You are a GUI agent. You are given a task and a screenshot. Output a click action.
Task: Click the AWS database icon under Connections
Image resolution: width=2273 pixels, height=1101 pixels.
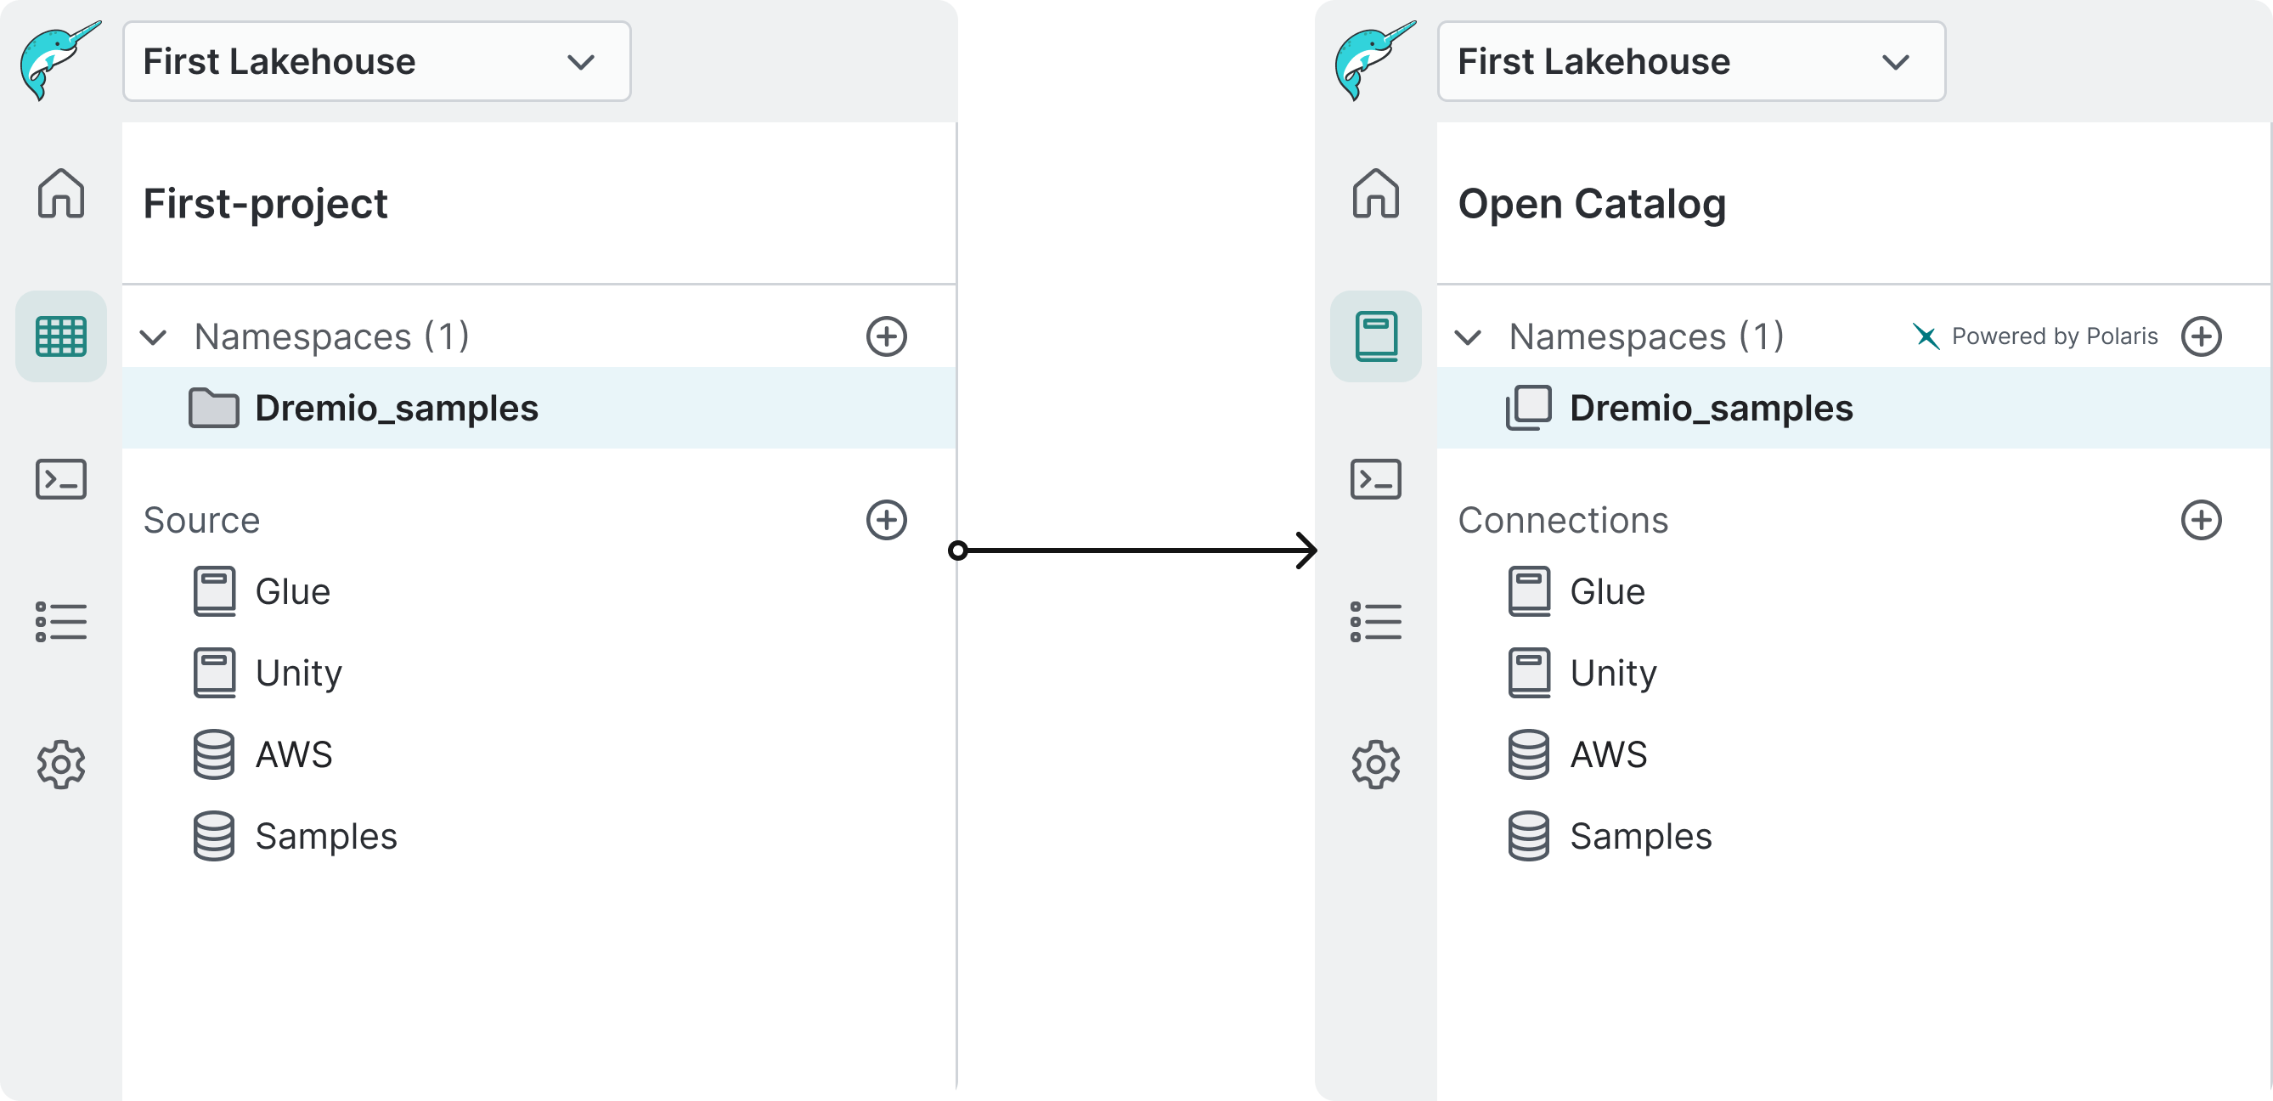(1528, 754)
